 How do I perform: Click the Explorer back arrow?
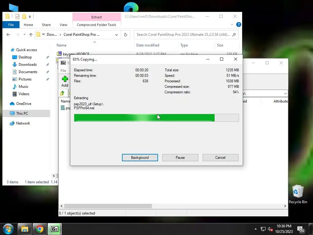tap(8, 35)
